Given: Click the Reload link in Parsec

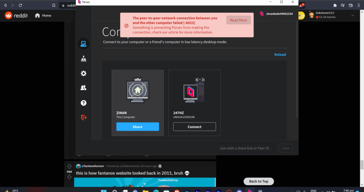Looking at the screenshot, I should [x=280, y=55].
